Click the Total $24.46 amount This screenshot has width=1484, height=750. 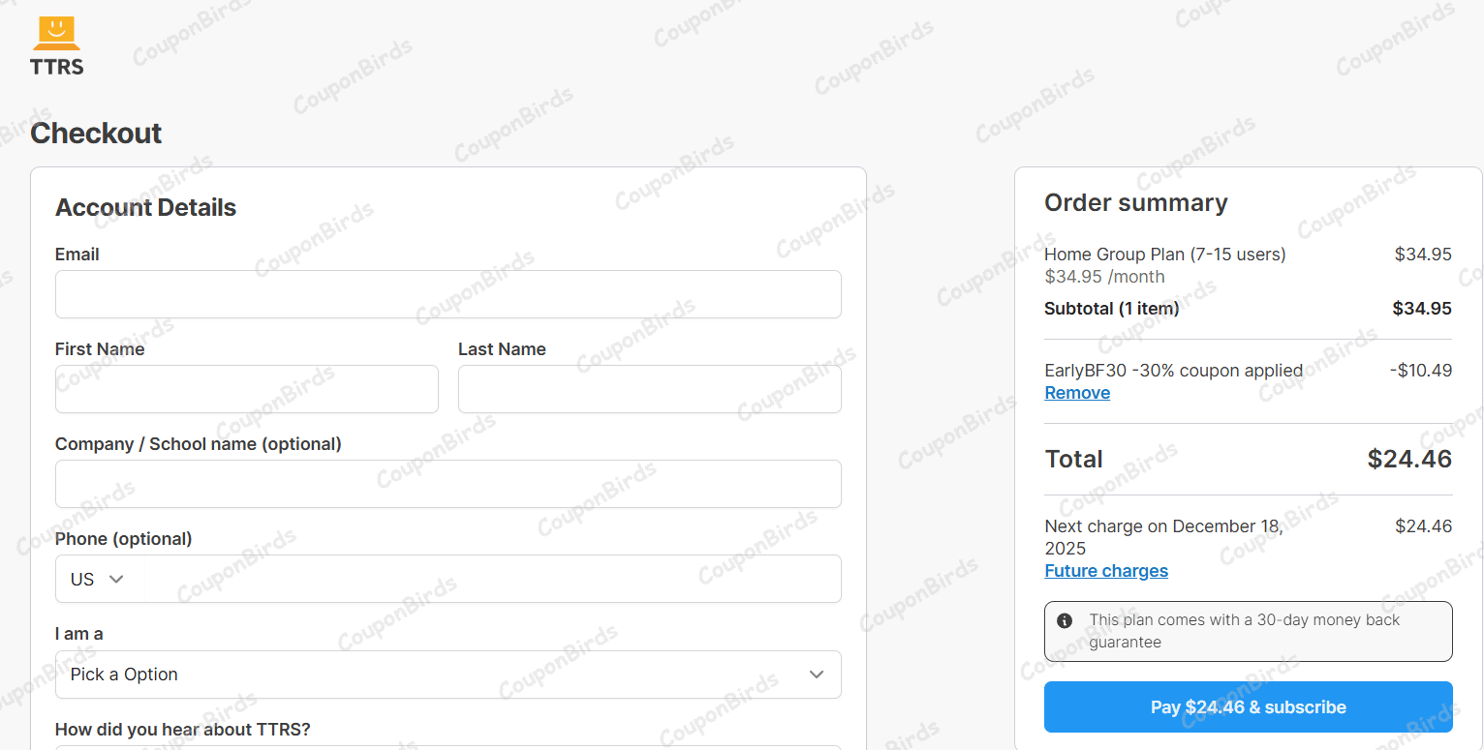click(1409, 459)
